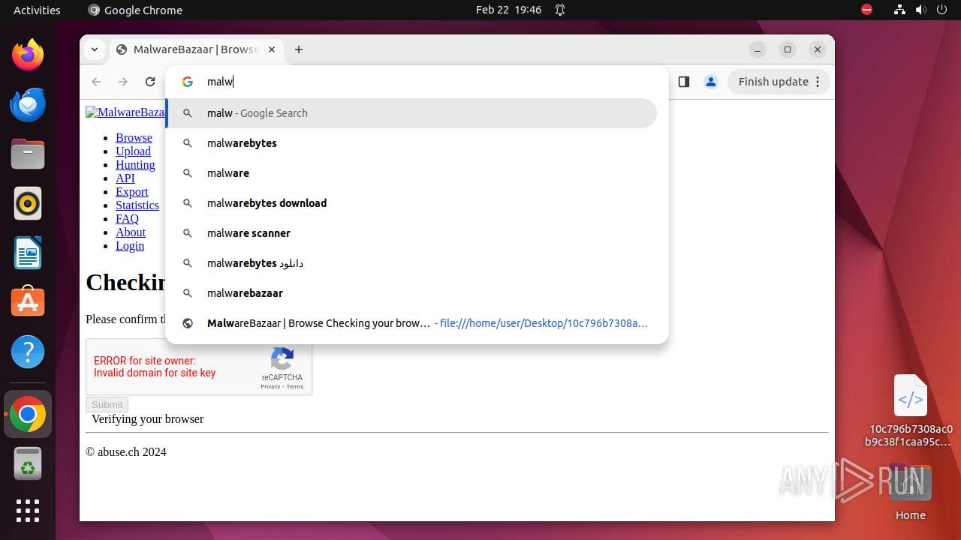Open the Home folder on desktop
The height and width of the screenshot is (540, 961).
(910, 491)
